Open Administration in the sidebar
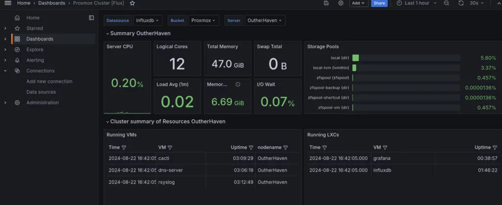This screenshot has width=502, height=205. [42, 102]
